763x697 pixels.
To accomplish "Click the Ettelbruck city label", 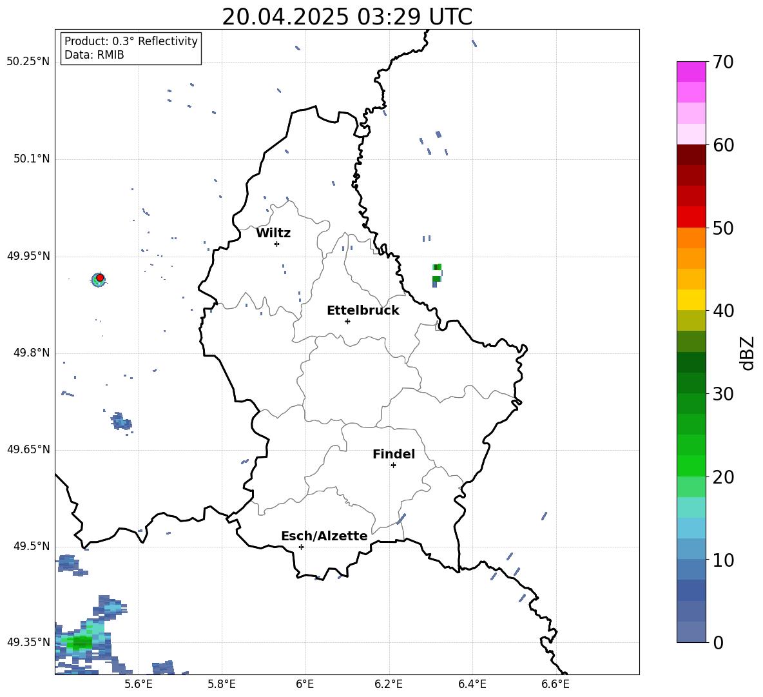I will (363, 310).
